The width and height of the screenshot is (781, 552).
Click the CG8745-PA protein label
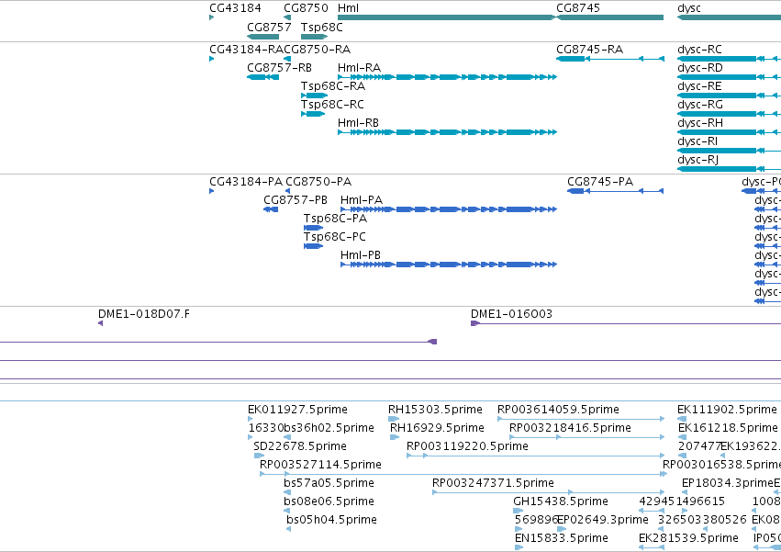[x=600, y=182]
